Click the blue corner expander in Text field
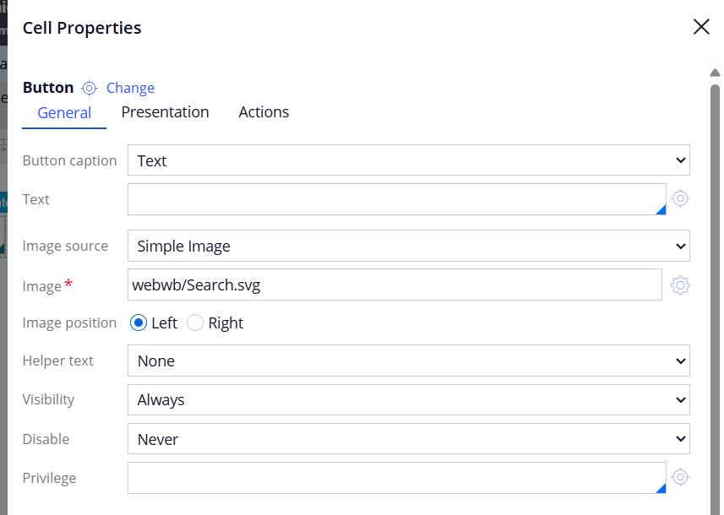This screenshot has width=724, height=515. click(661, 210)
